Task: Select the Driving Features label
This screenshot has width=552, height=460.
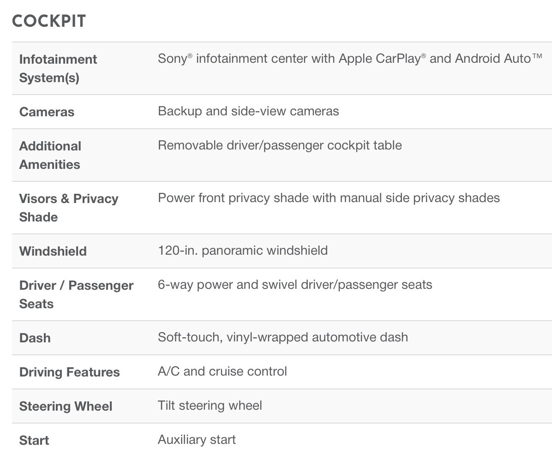Action: click(x=70, y=372)
